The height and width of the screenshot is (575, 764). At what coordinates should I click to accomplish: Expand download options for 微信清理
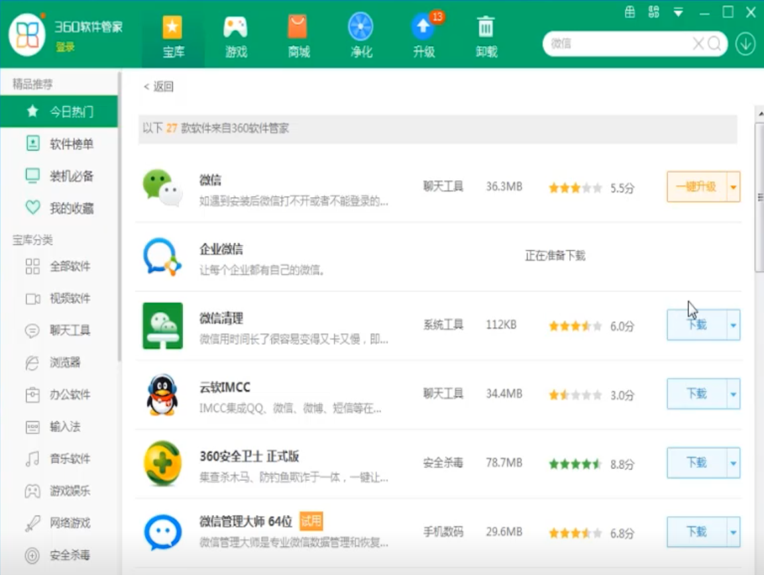[734, 325]
